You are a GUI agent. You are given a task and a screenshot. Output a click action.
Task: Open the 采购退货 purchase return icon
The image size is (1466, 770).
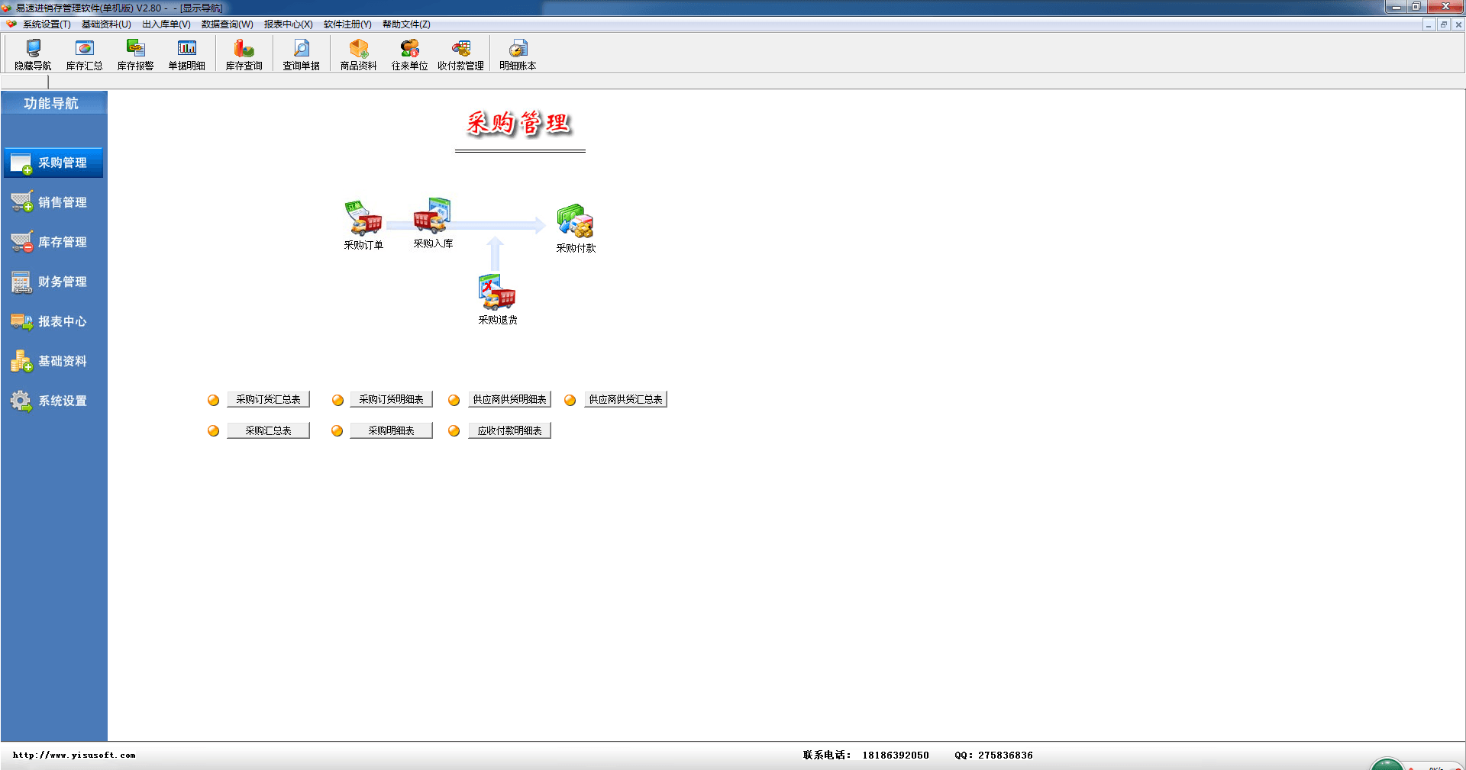coord(497,293)
